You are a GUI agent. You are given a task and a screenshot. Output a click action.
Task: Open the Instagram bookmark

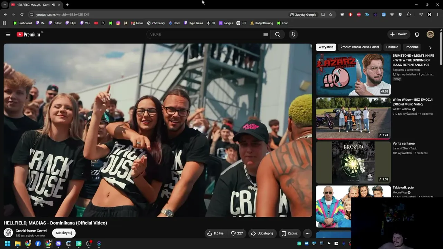click(x=118, y=23)
